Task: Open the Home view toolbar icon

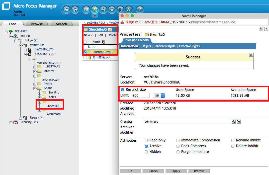Action: 66,10
